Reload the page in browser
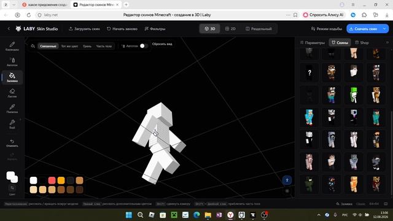Viewport: 393px width, 221px height. [29, 15]
